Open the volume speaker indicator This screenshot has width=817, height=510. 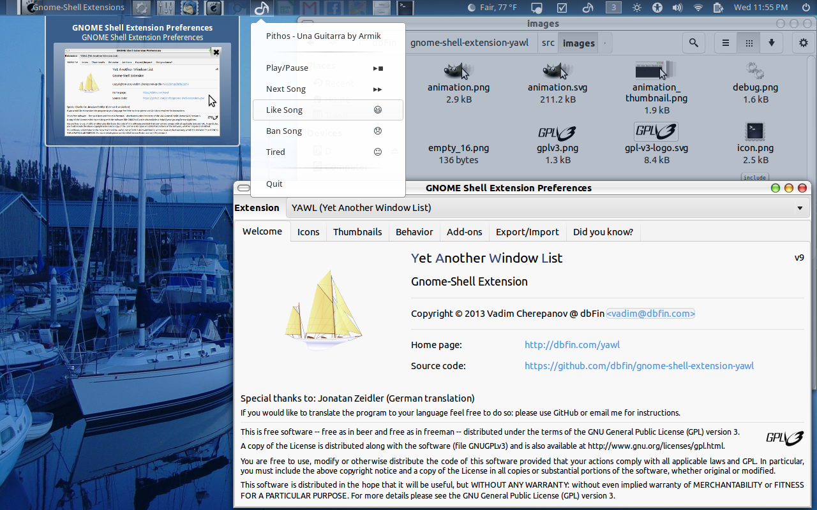tap(678, 8)
